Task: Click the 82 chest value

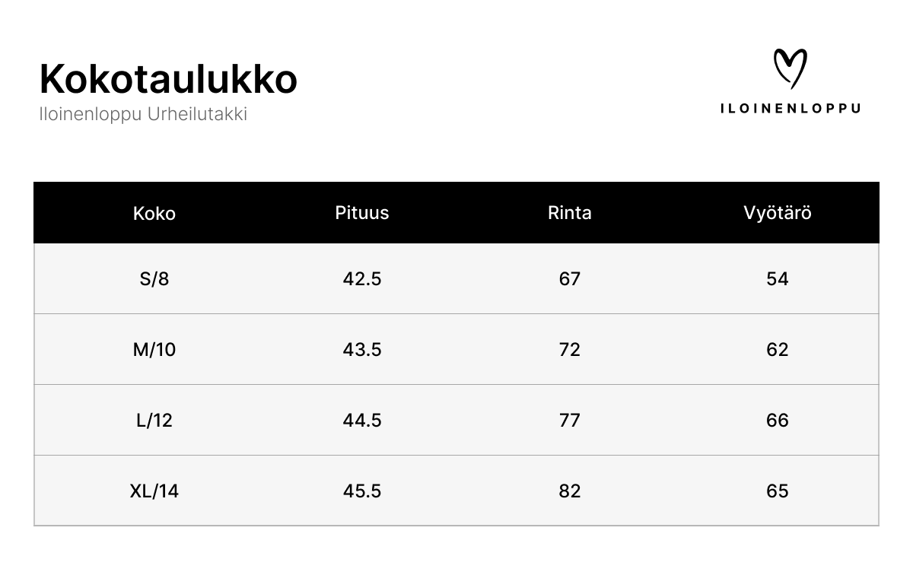Action: (x=570, y=491)
